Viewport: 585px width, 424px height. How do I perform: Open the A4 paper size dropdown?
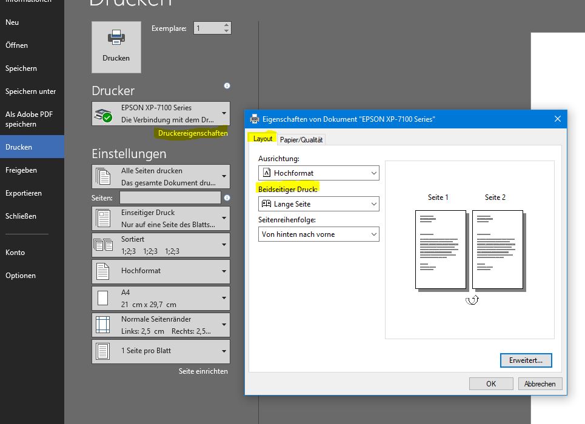[x=161, y=299]
